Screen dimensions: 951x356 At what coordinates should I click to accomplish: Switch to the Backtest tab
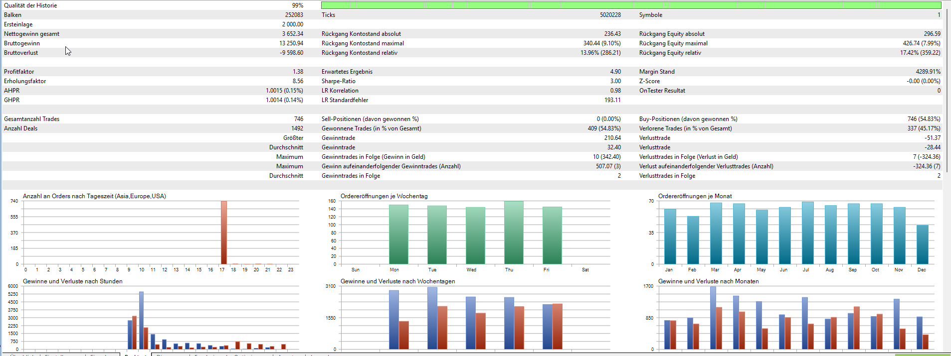pyautogui.click(x=135, y=355)
